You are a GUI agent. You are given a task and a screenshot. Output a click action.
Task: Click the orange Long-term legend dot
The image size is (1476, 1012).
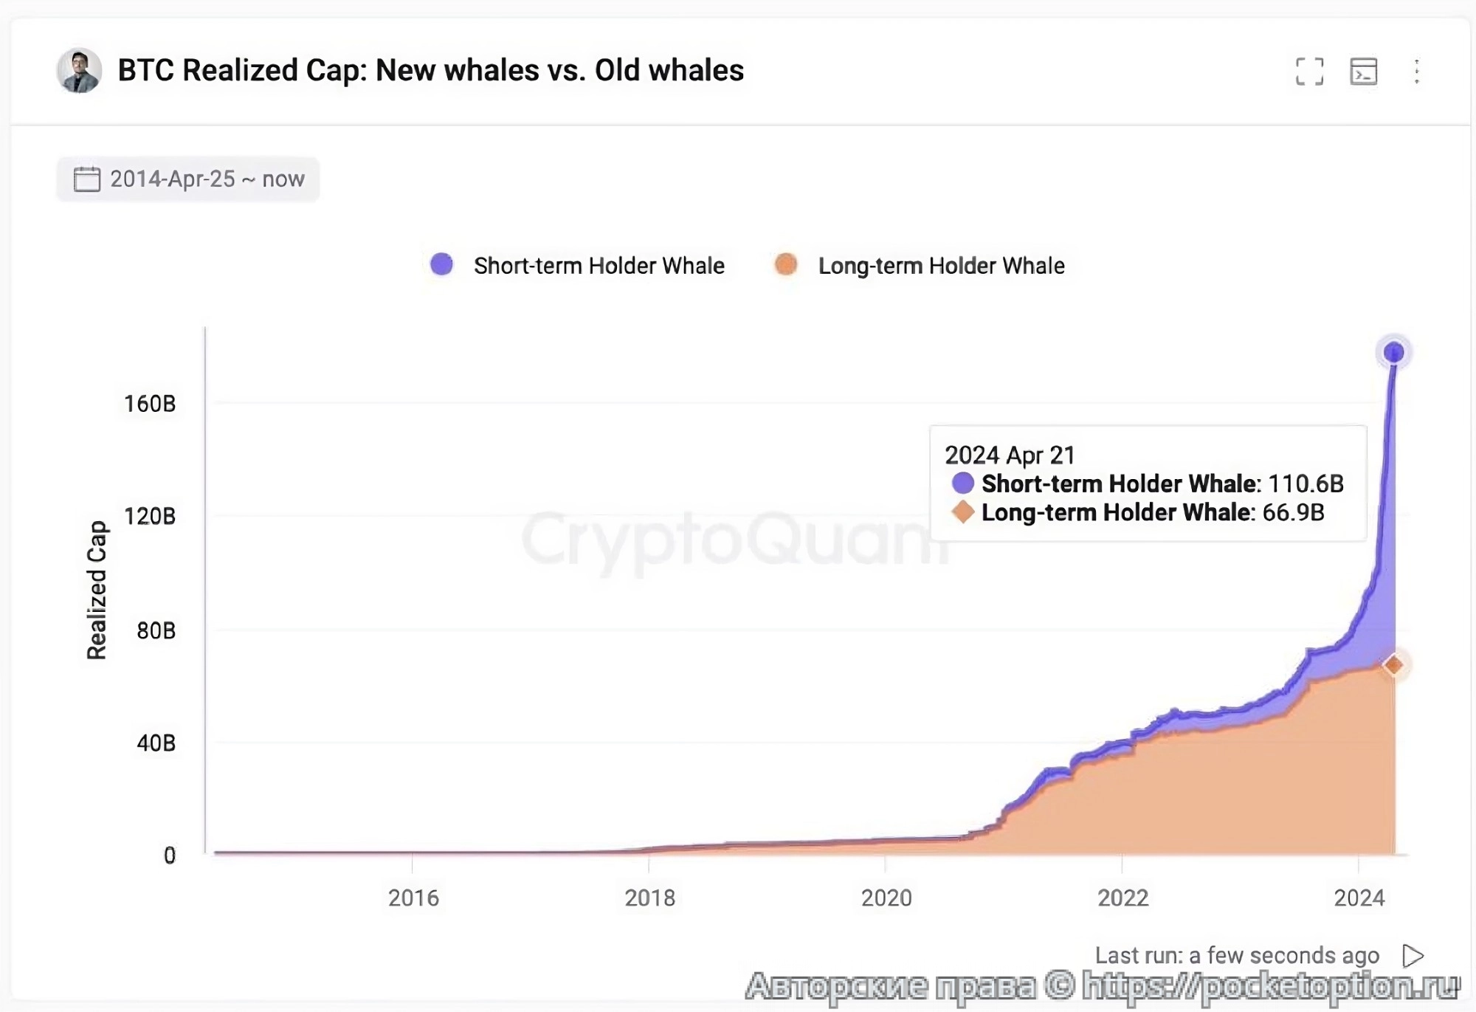[x=786, y=264]
